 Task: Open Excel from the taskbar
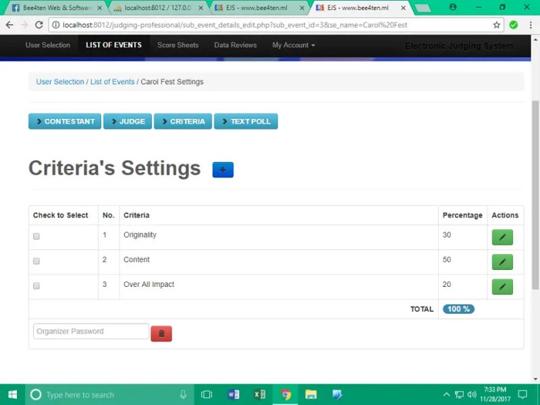(x=260, y=394)
